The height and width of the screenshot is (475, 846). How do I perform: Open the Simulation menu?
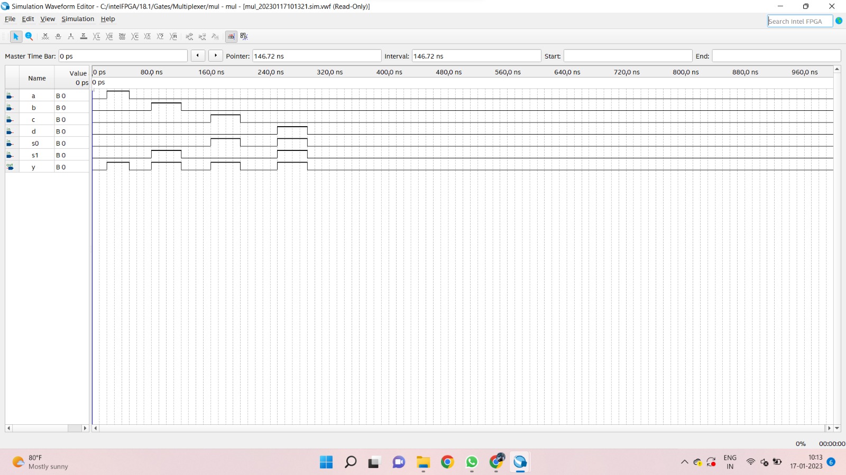click(x=77, y=18)
